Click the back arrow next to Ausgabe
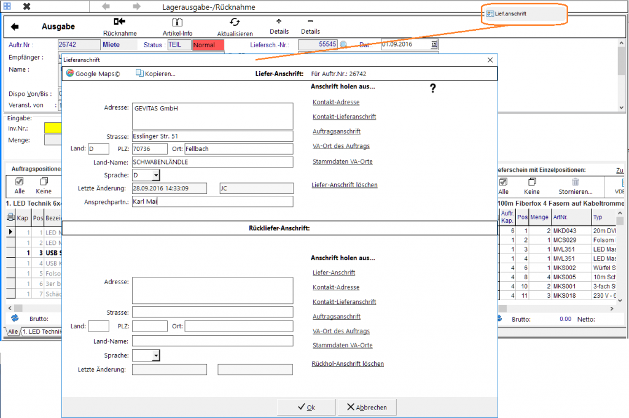The width and height of the screenshot is (629, 418). point(15,26)
